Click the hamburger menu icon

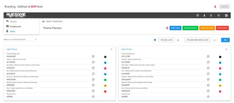43,21
